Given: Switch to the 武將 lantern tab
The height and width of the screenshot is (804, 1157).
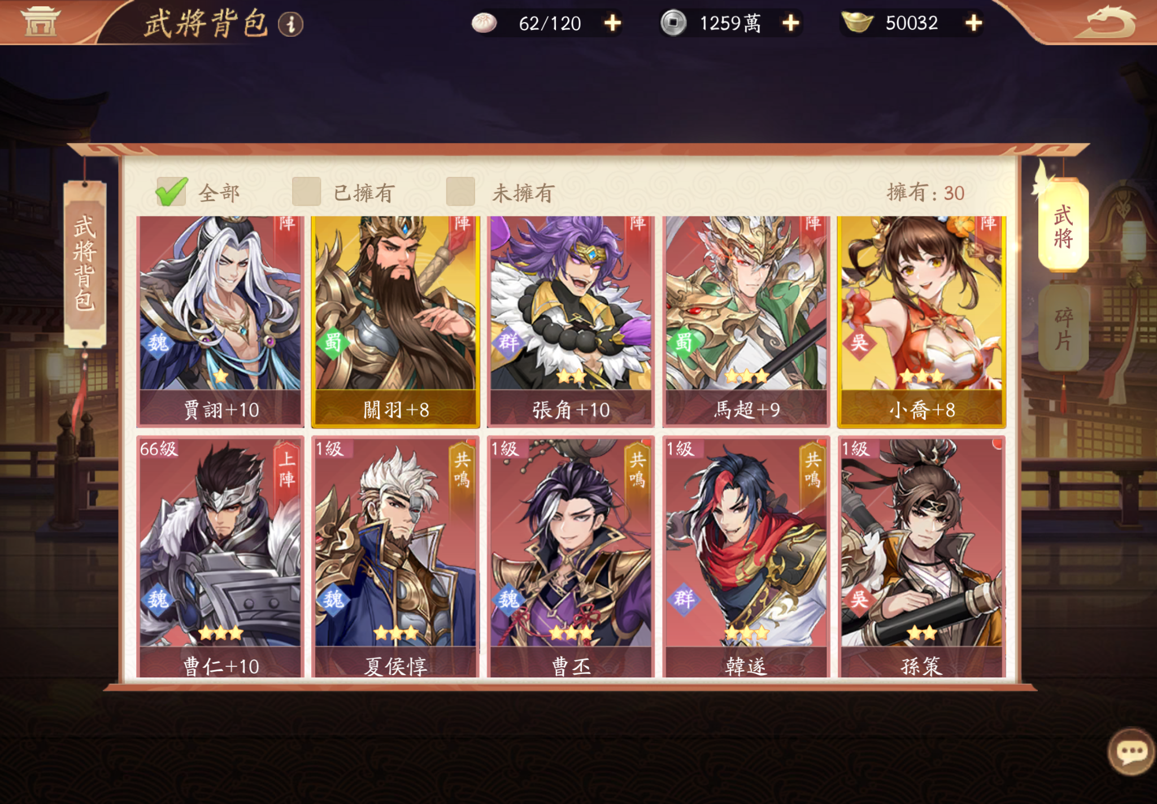Looking at the screenshot, I should coord(1063,226).
